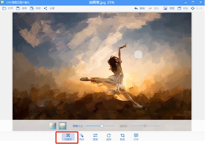Select the 裁剪 crop tool
Screen dimensions: 216x144
[x=122, y=137]
